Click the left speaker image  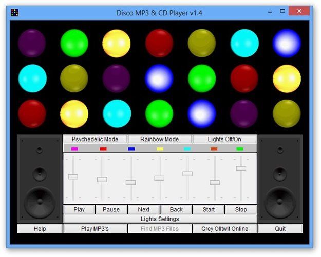coord(40,179)
